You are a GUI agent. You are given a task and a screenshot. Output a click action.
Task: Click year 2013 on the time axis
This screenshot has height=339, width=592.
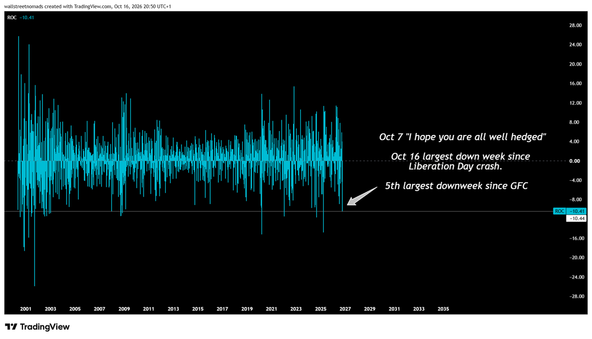coord(173,309)
